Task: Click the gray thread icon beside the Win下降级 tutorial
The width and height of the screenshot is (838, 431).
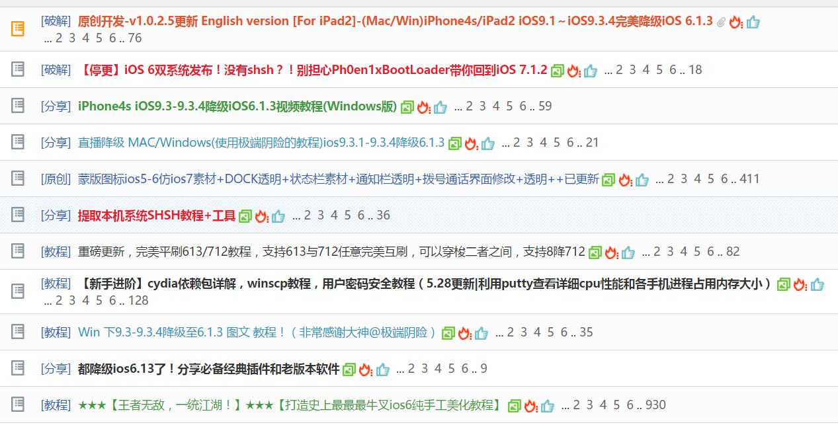Action: 18,333
